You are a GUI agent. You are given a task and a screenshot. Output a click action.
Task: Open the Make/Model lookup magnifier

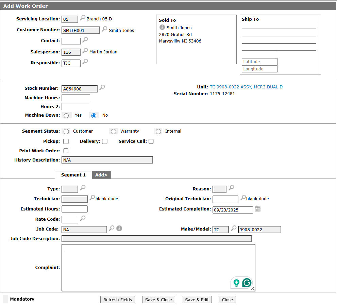point(233,228)
